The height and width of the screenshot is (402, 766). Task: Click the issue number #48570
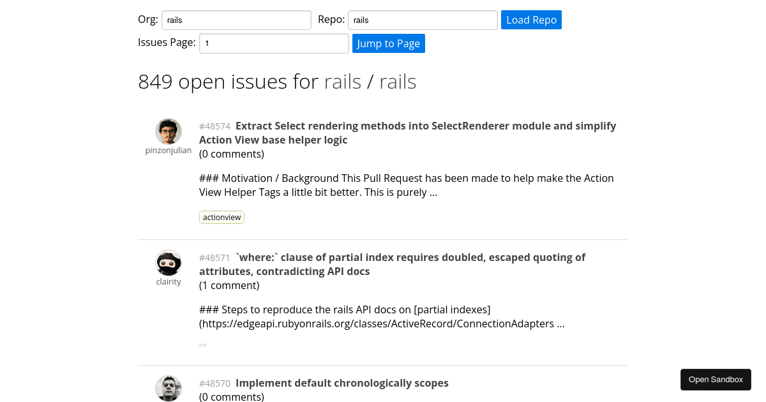click(x=214, y=383)
